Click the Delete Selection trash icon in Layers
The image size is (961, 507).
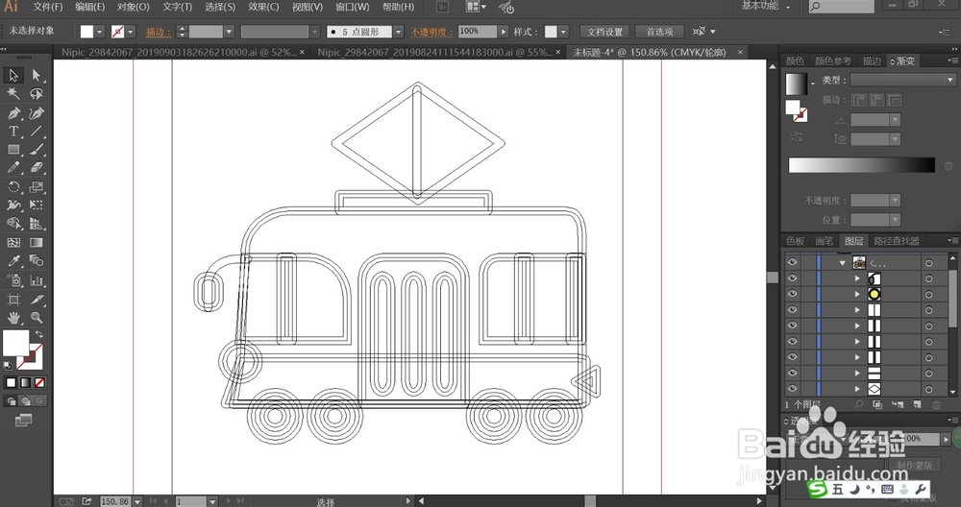click(936, 405)
